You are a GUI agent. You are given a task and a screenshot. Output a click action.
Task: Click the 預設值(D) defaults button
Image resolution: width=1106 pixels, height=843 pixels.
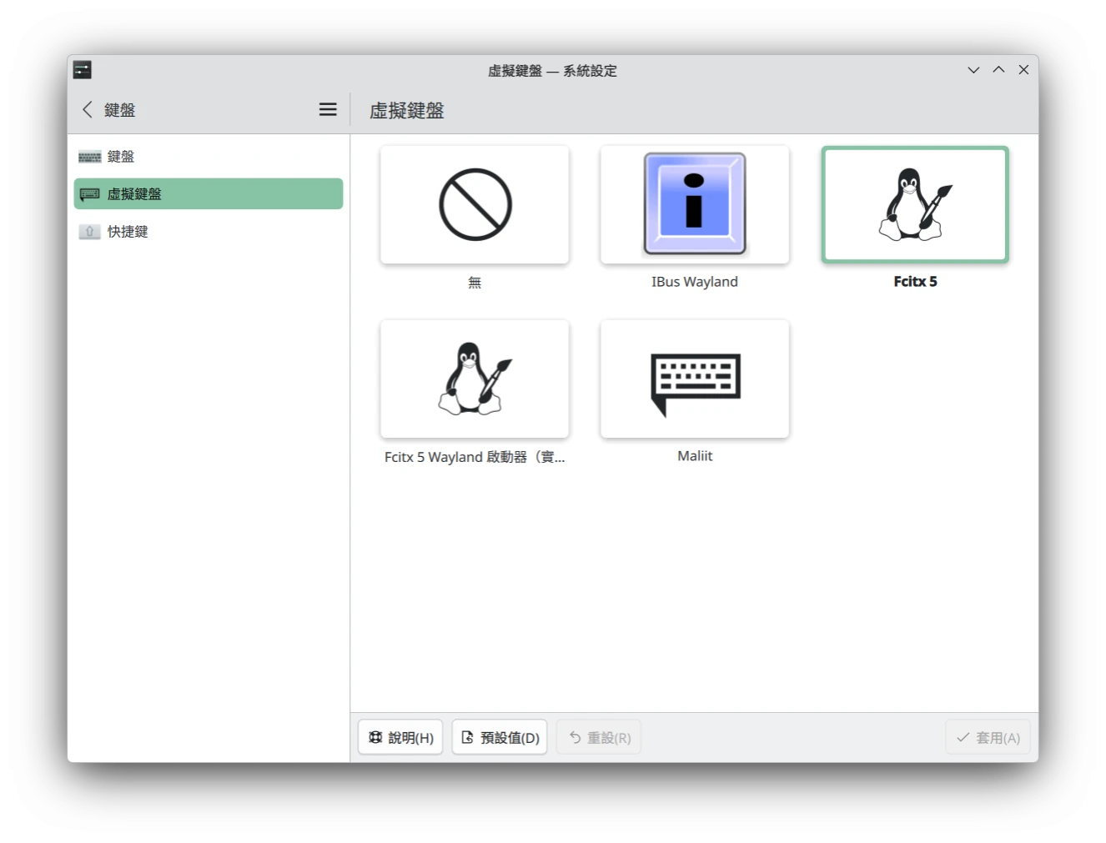pos(499,737)
